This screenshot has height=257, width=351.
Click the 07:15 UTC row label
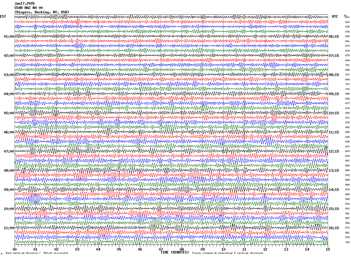coord(334,56)
